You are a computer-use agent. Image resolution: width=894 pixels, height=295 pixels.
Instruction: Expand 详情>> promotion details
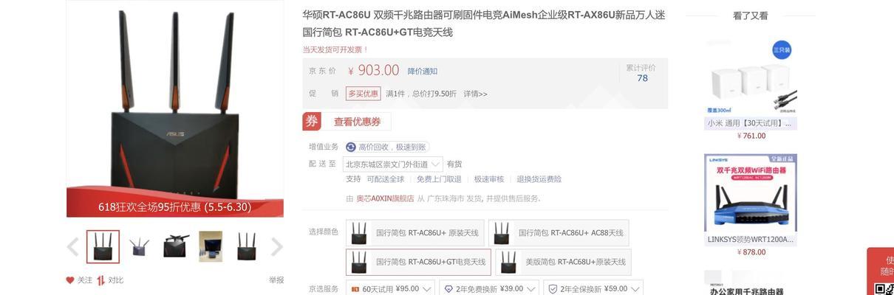[x=475, y=94]
